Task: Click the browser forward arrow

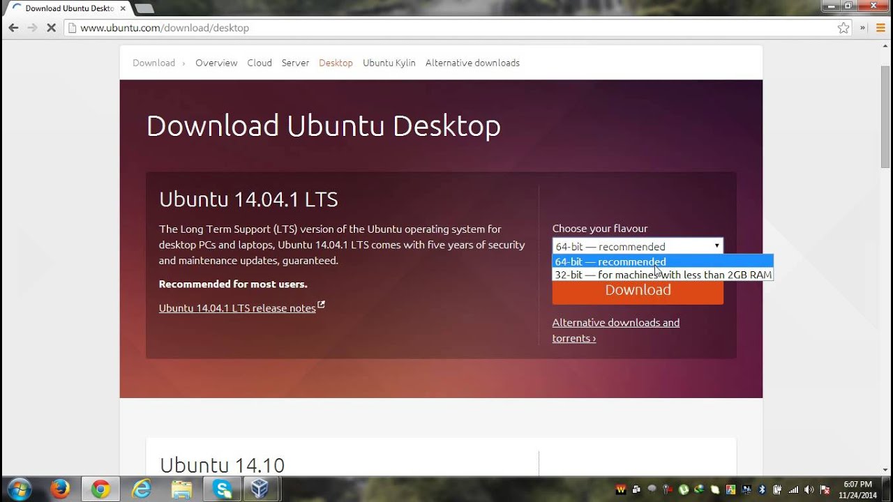Action: 32,28
